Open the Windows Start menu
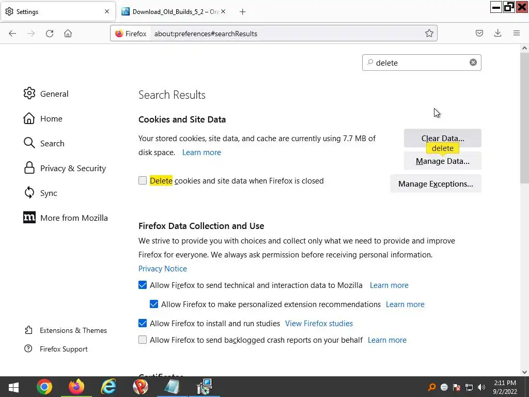 click(13, 387)
